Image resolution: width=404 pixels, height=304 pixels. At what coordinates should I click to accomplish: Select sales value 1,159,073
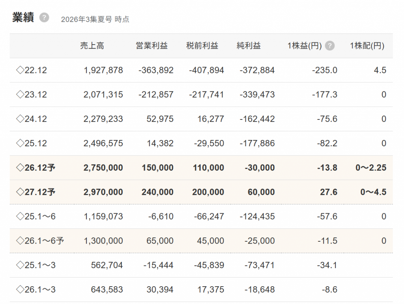click(x=103, y=216)
